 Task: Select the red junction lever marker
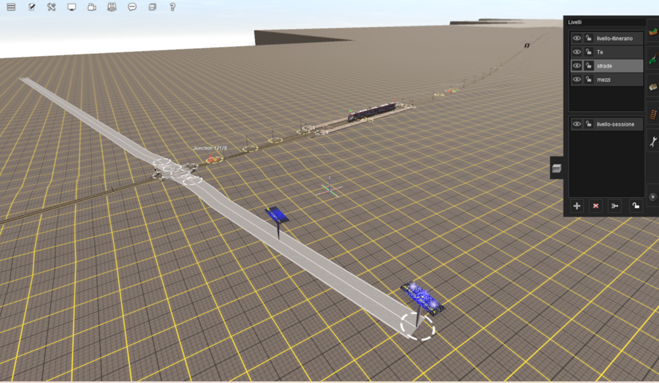(x=213, y=158)
